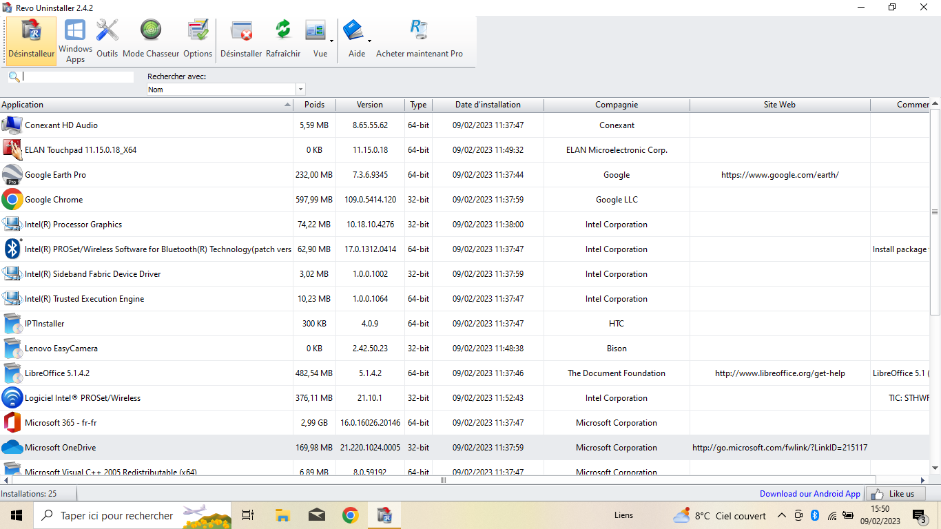Sort by Poids column header

tap(314, 105)
